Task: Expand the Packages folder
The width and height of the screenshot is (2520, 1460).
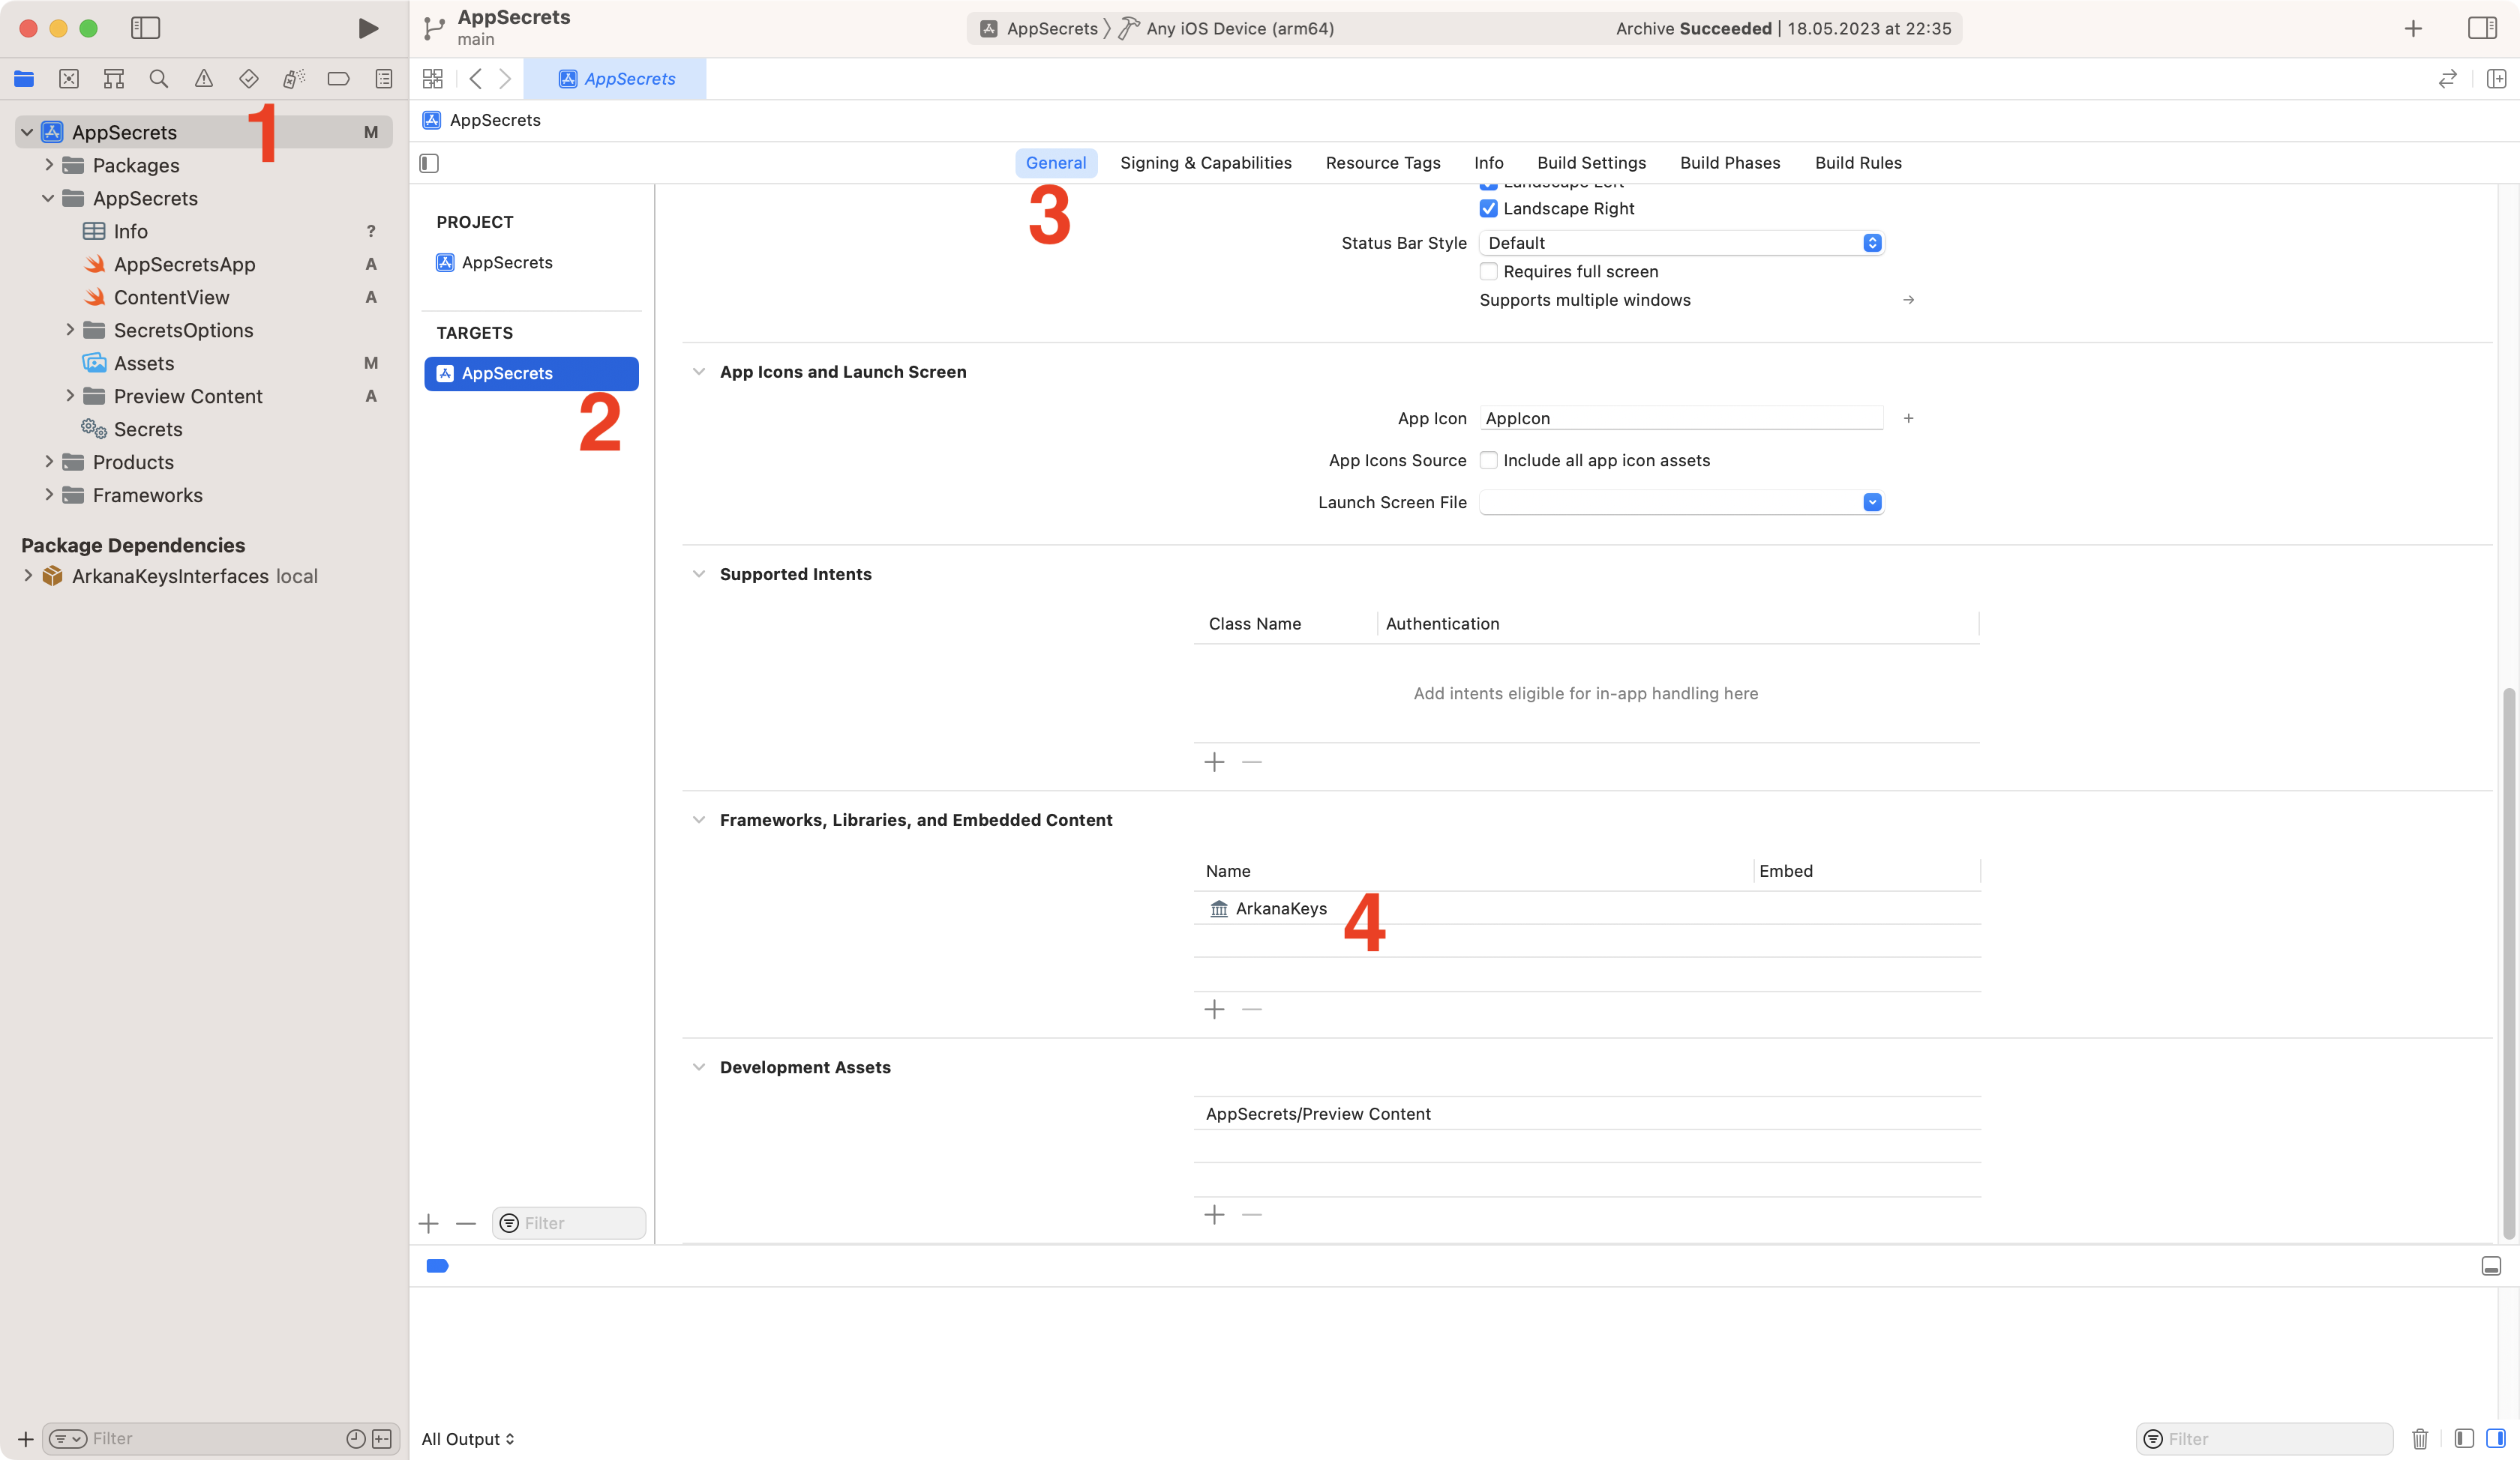Action: (48, 165)
